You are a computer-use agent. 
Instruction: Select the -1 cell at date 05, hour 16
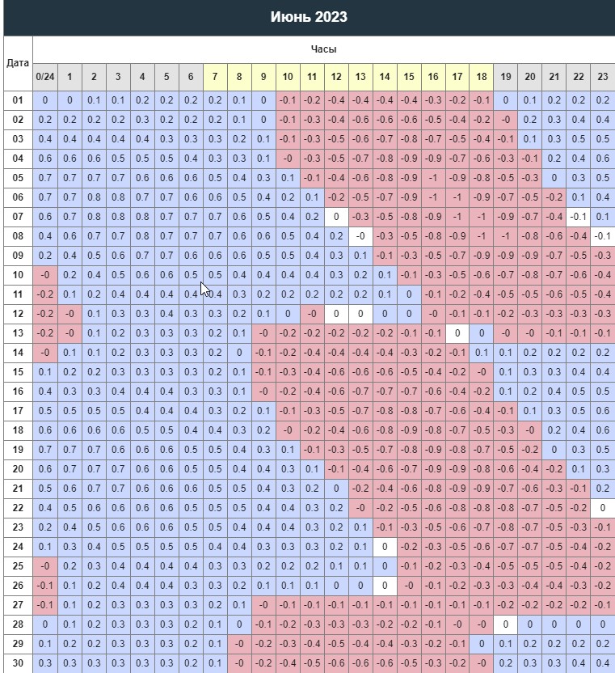[x=433, y=178]
